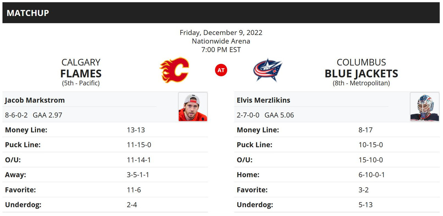Select the Jacob Markstrom name link
This screenshot has width=443, height=216.
click(35, 100)
